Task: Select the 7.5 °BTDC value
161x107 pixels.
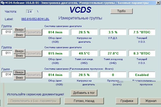Action: tap(142, 32)
